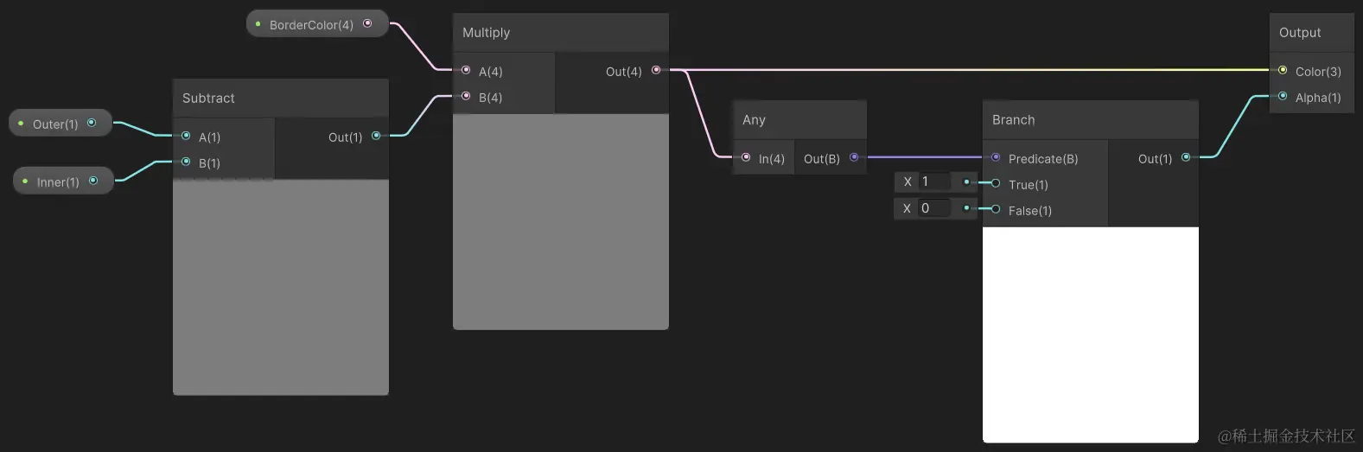Click Branch node True(1) input port

point(996,183)
